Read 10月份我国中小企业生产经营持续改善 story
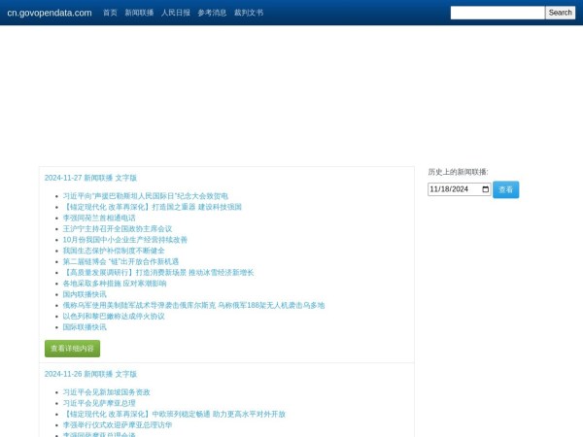 click(124, 240)
